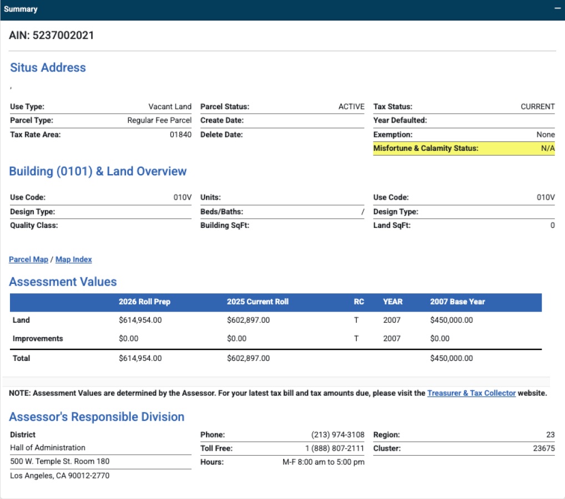565x499 pixels.
Task: Click the Assessment Values heading
Action: pos(63,282)
